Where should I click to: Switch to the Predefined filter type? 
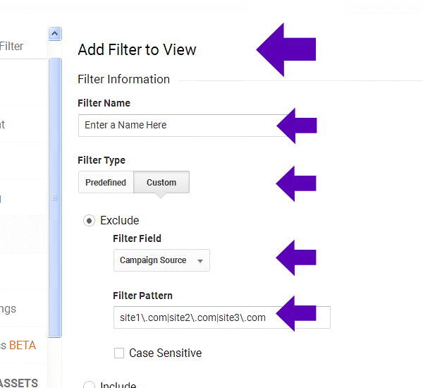point(106,183)
